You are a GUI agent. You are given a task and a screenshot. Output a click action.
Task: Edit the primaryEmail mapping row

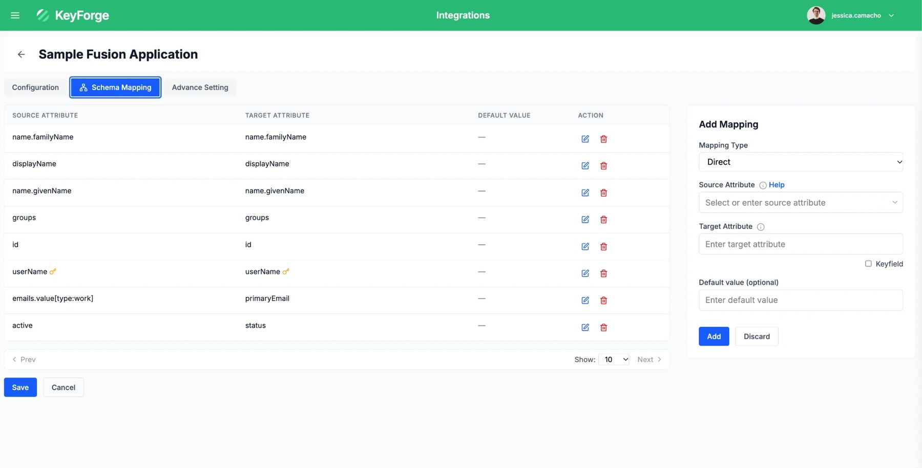(x=585, y=300)
